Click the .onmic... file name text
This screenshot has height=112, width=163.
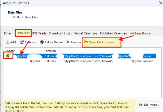[149, 56]
